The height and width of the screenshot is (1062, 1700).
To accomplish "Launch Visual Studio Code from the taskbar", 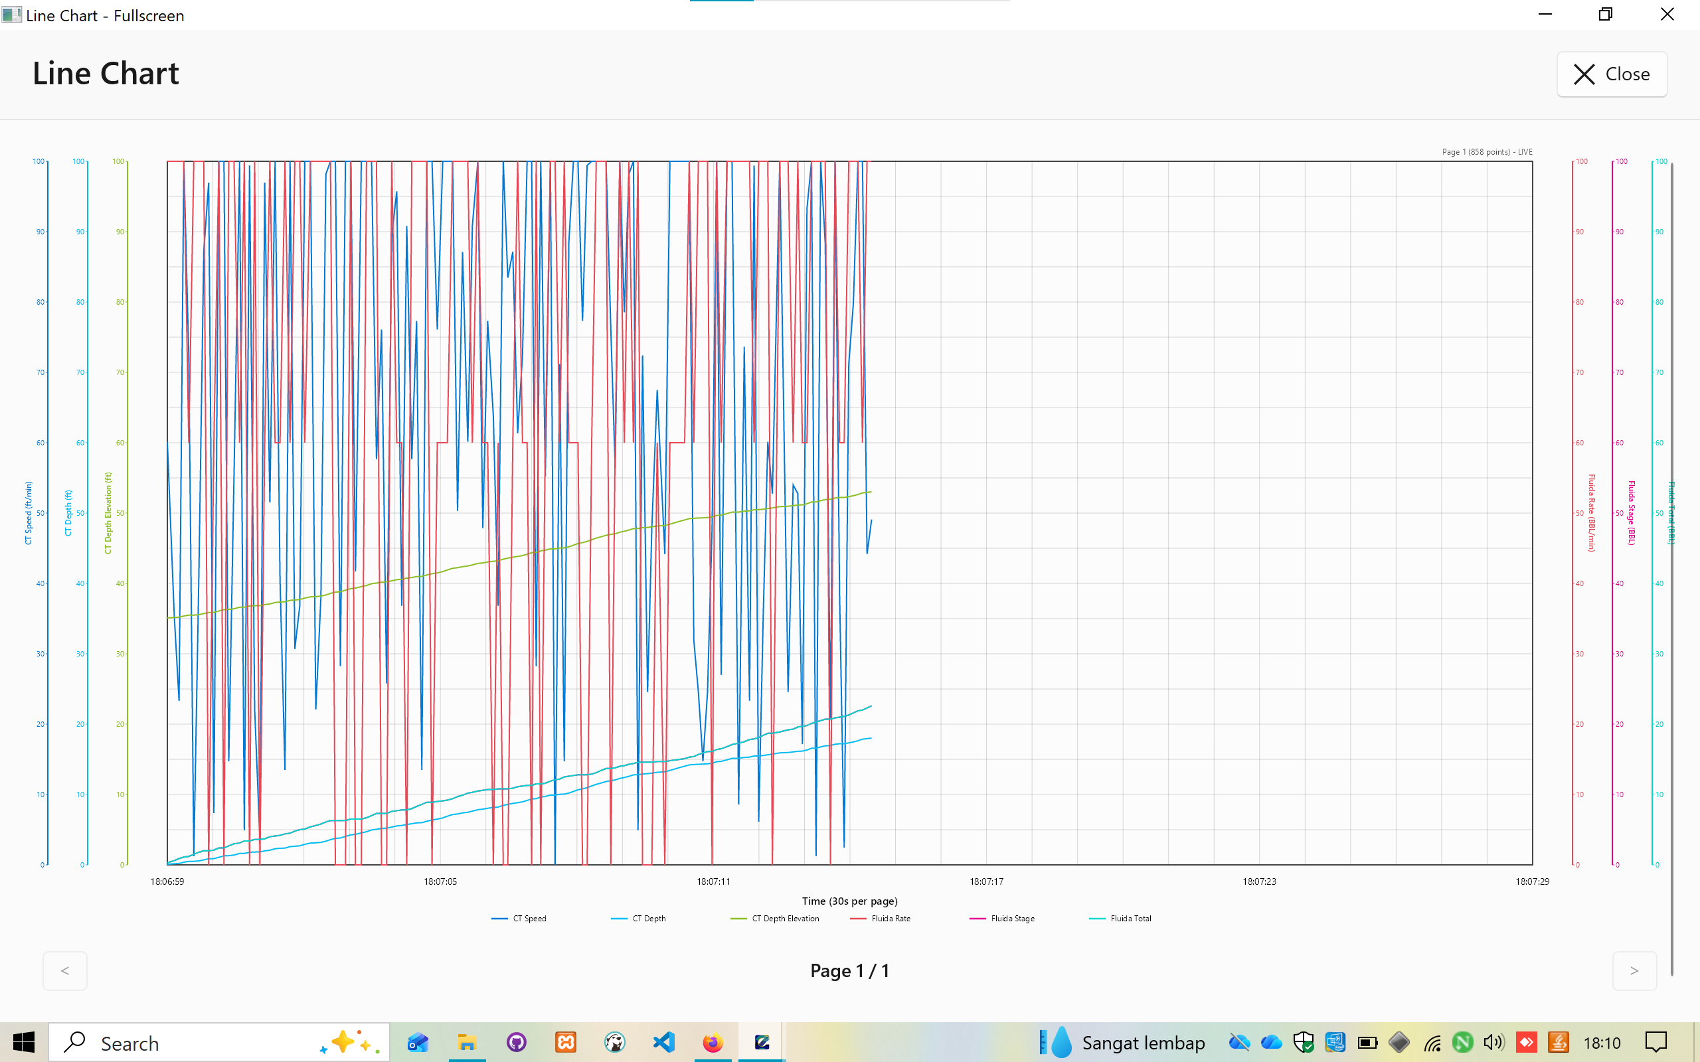I will pos(663,1042).
